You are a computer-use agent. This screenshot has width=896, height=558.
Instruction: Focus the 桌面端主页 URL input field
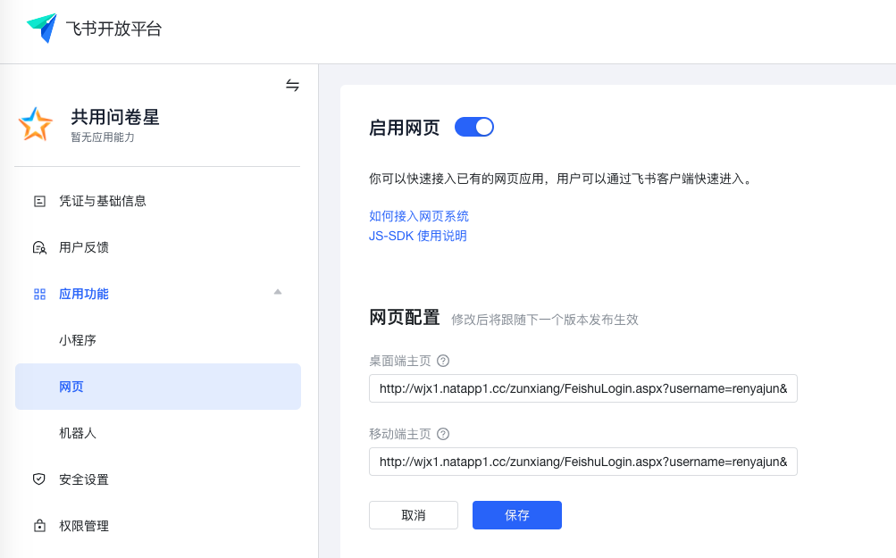(x=582, y=388)
